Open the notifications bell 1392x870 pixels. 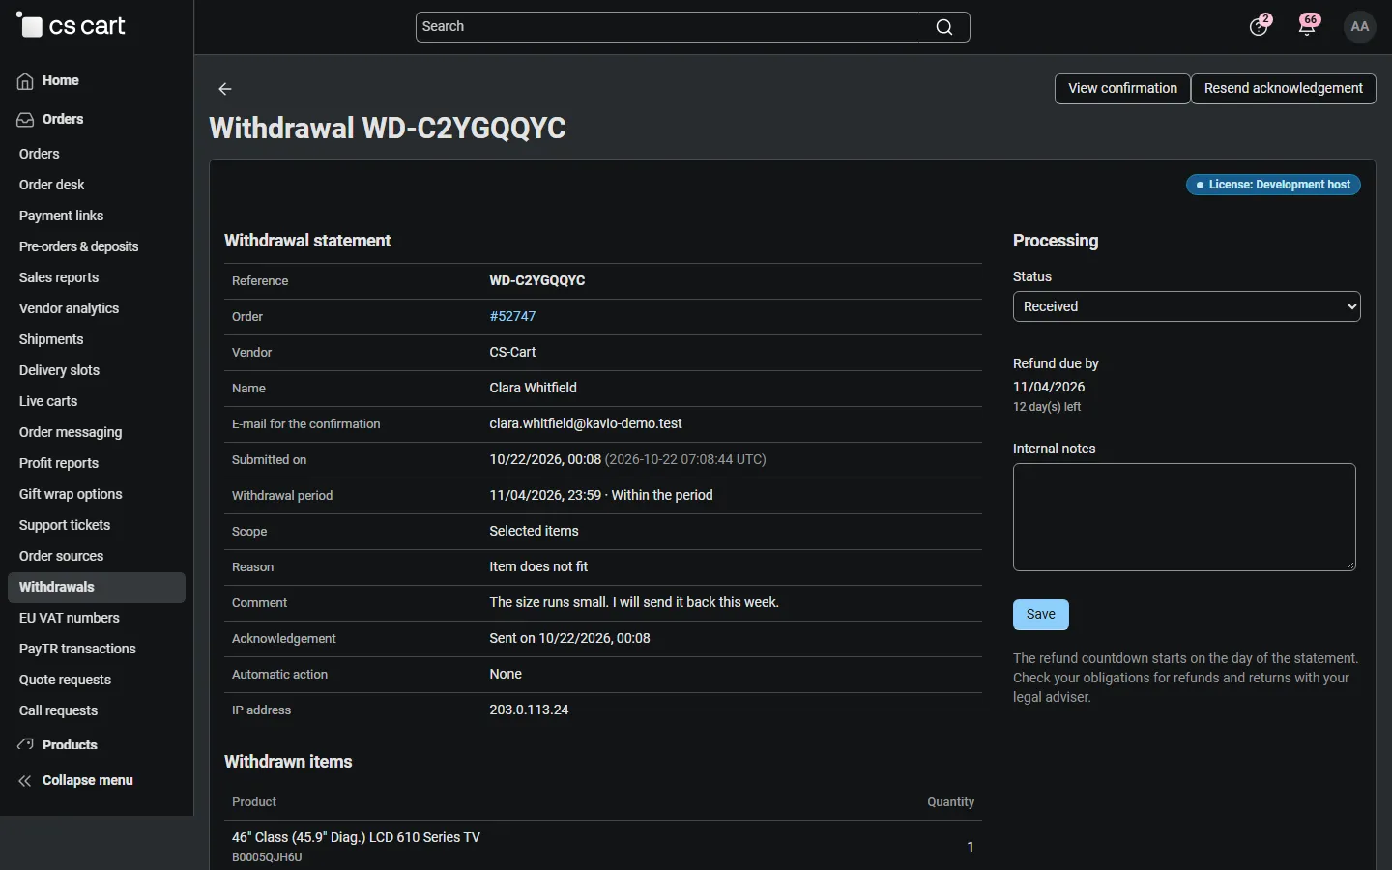point(1308,26)
